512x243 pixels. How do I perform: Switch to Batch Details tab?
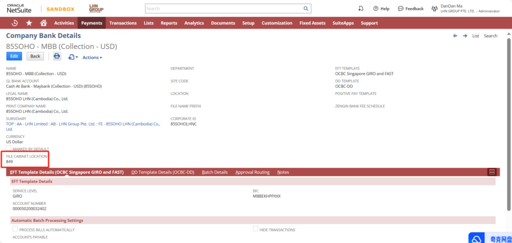pos(215,172)
